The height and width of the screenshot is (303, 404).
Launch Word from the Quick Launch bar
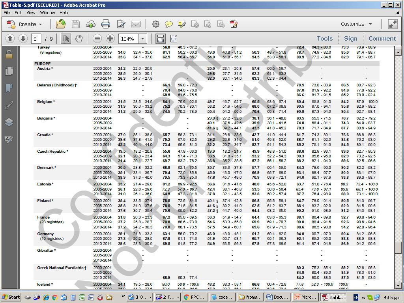tap(91, 297)
